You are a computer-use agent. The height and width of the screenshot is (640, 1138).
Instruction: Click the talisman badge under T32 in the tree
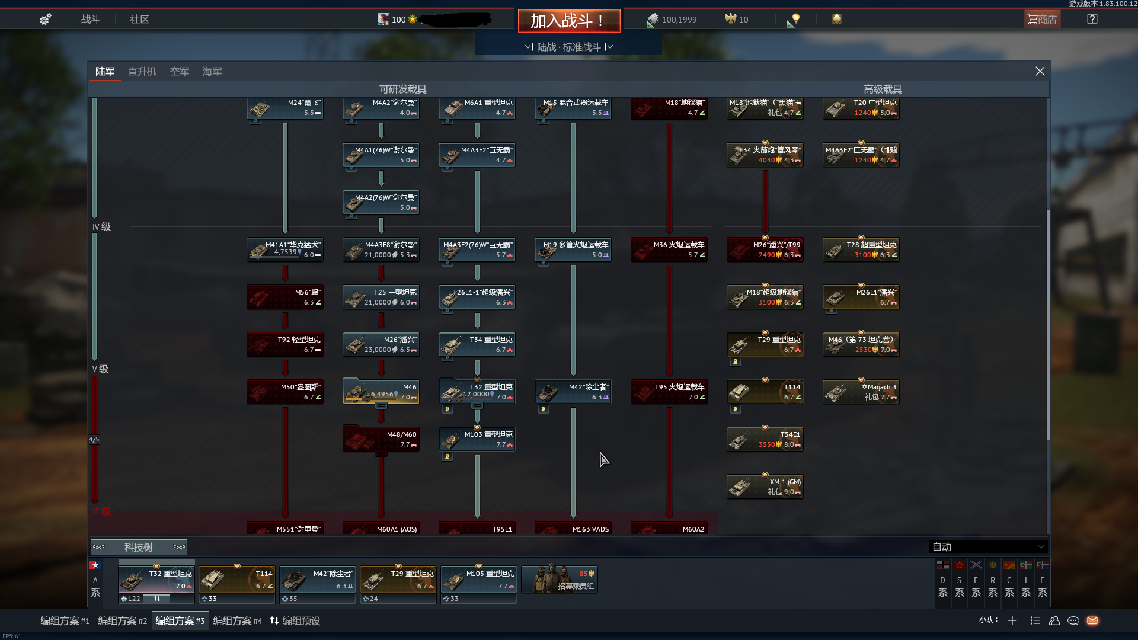(x=447, y=409)
